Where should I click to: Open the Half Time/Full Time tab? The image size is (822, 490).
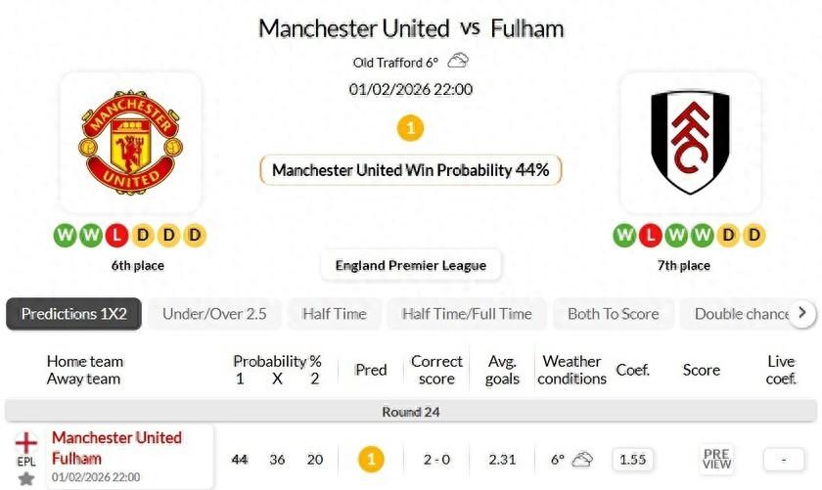pos(467,314)
